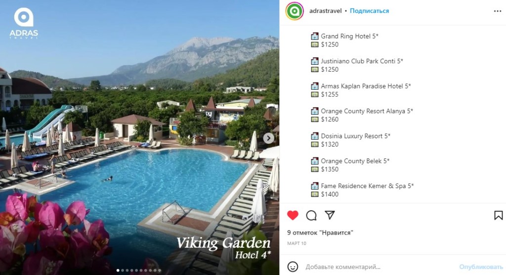This screenshot has height=275, width=506.
Task: Click money emoji beside $1400 price
Action: point(315,194)
